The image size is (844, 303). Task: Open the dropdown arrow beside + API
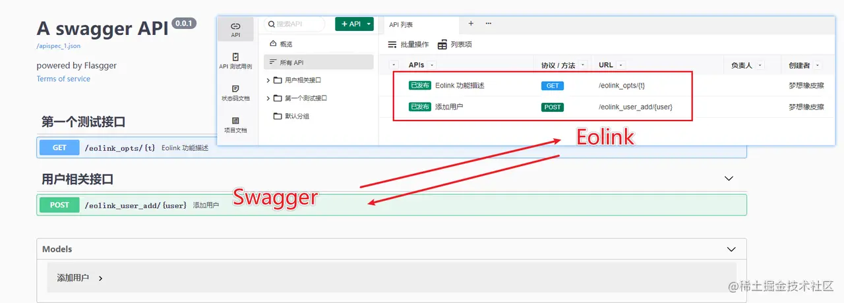click(369, 24)
